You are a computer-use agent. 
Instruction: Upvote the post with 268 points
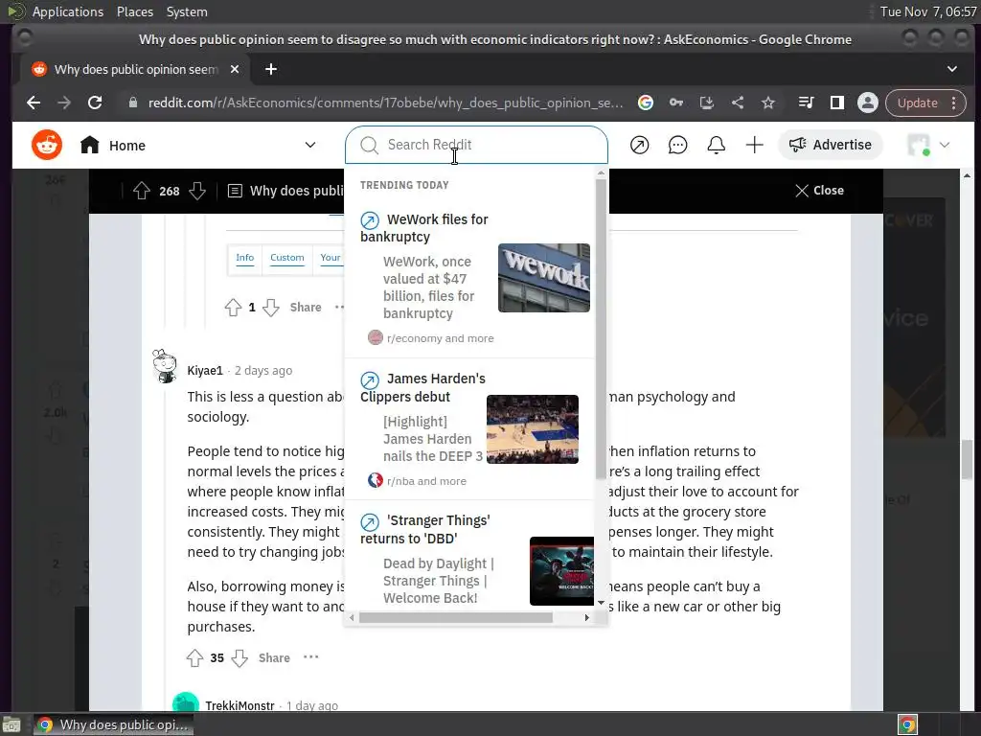pyautogui.click(x=142, y=191)
